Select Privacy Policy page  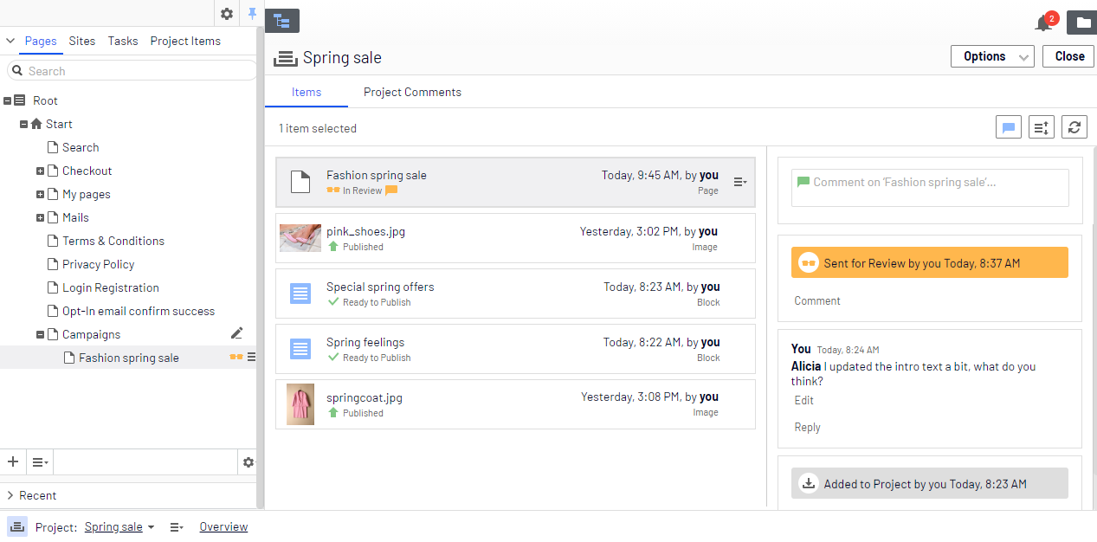click(98, 264)
